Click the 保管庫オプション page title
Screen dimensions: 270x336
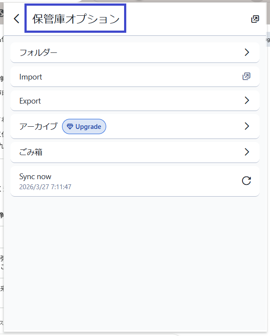(x=76, y=19)
